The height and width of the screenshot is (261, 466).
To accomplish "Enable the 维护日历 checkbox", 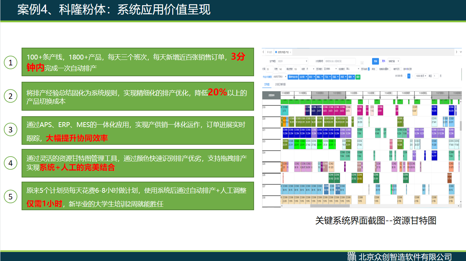I will (401, 69).
